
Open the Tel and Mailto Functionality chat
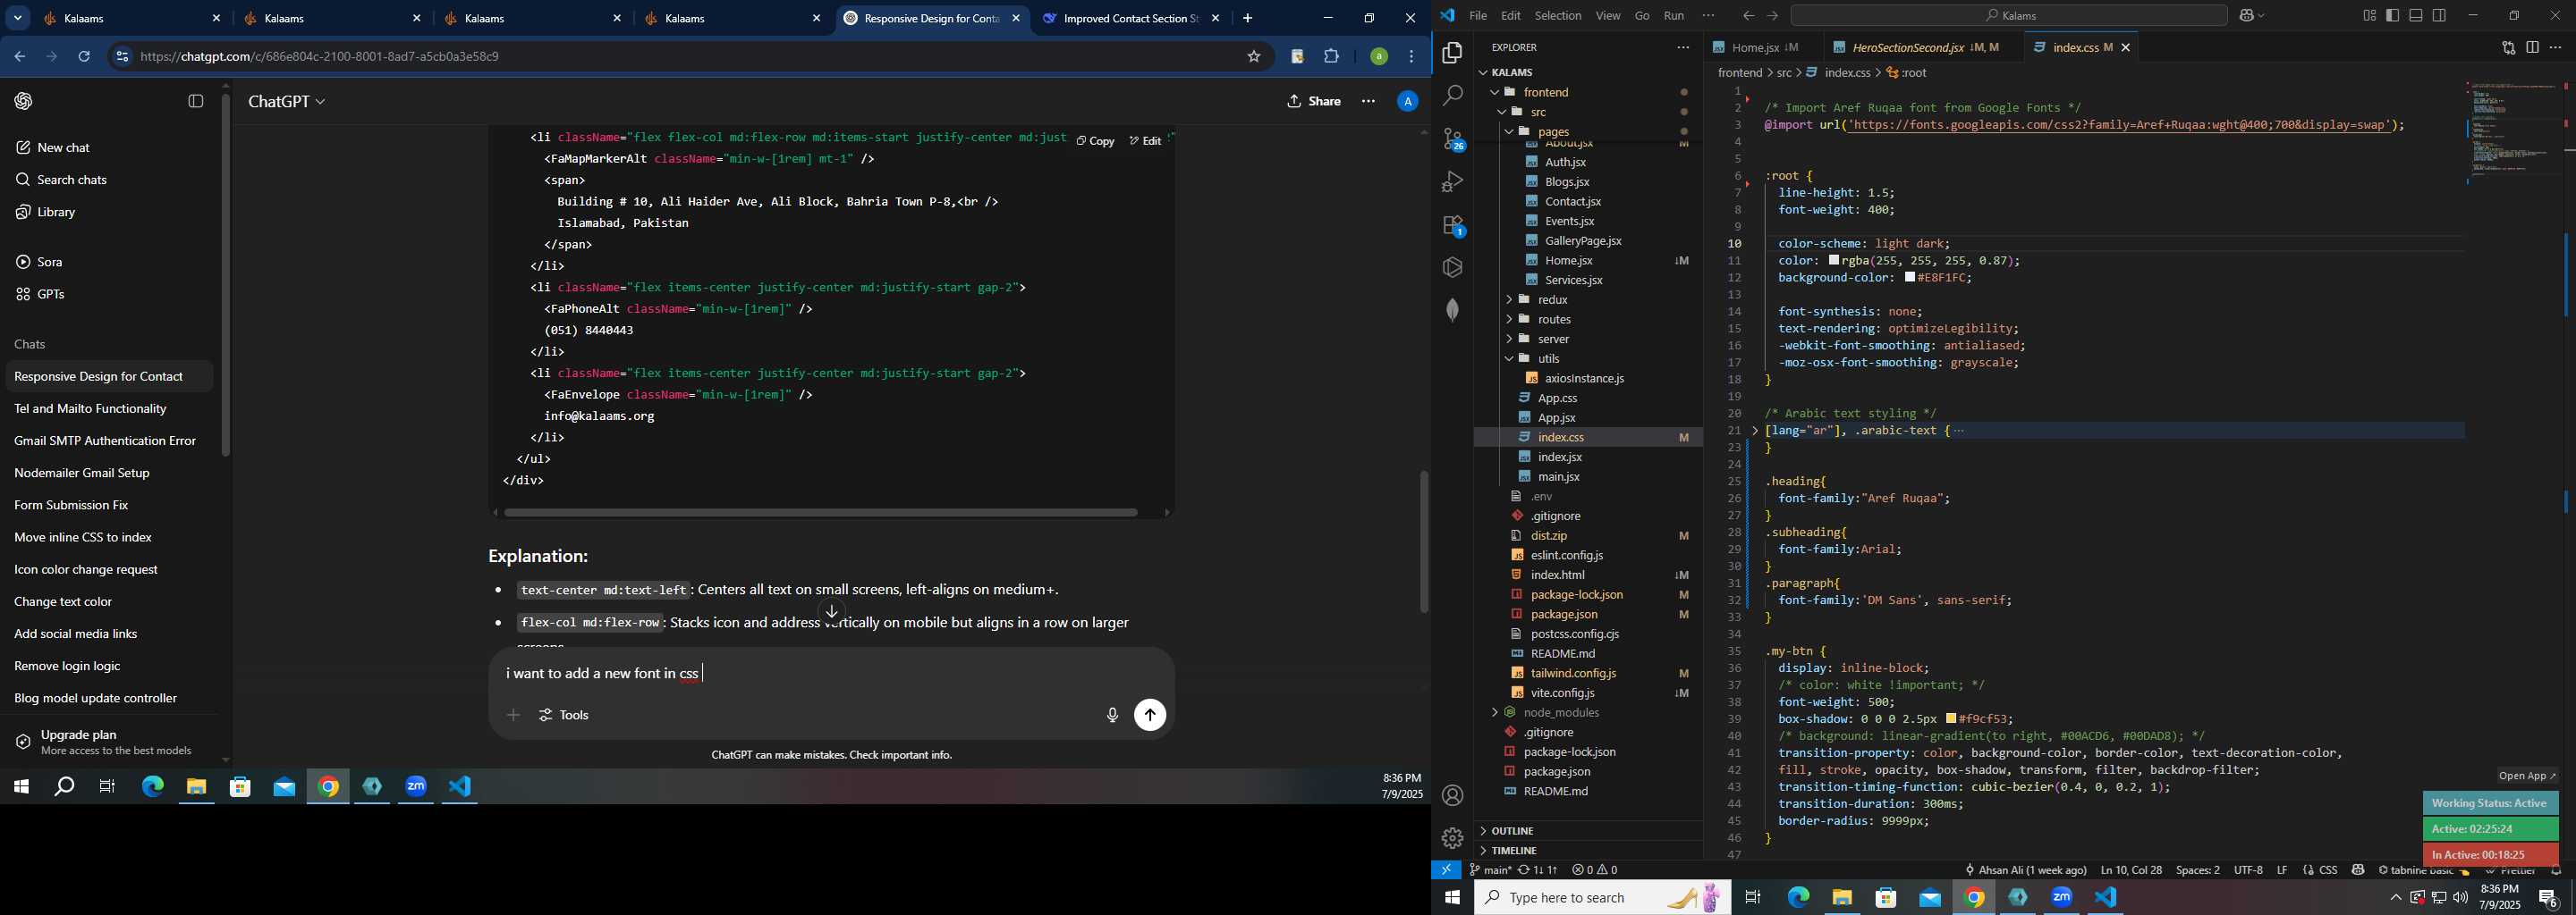pyautogui.click(x=108, y=408)
